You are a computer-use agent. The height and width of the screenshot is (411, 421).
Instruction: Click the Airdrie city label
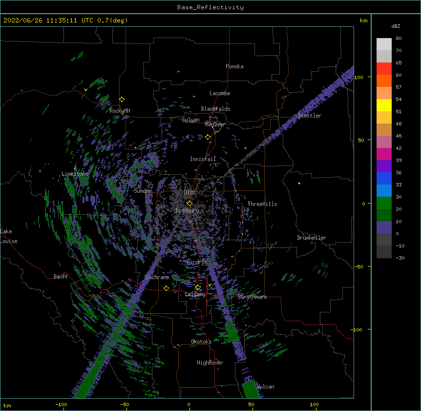tap(197, 262)
